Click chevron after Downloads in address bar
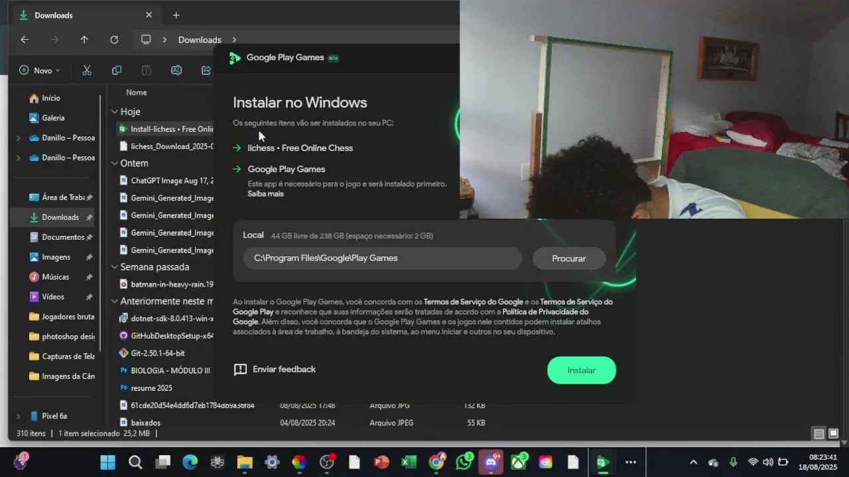Image resolution: width=849 pixels, height=477 pixels. (x=233, y=40)
